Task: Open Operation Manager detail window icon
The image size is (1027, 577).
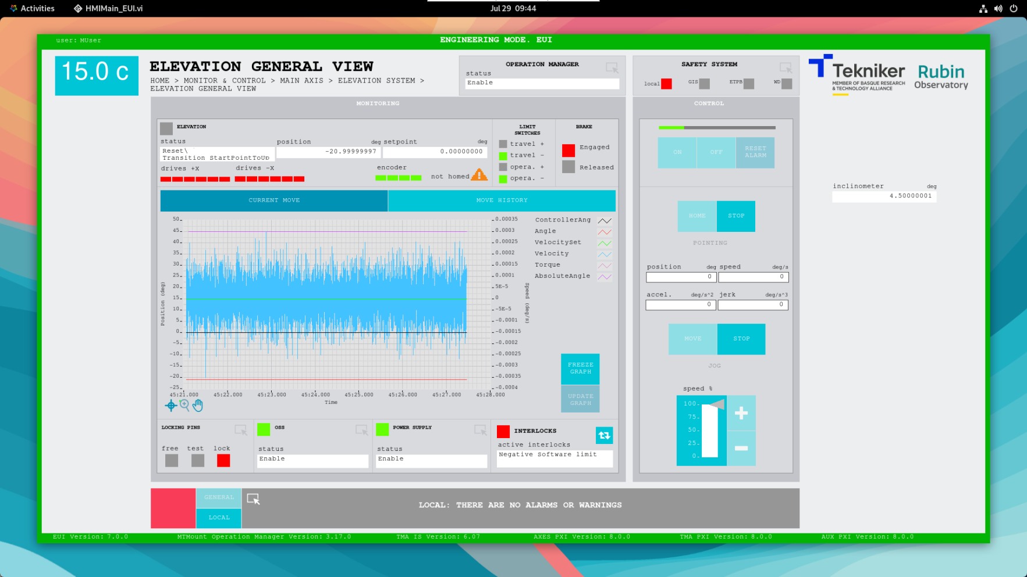Action: pyautogui.click(x=612, y=68)
